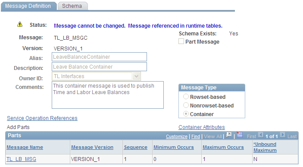Screen dimensions: 303x167
Task: Open Service Operation References link
Action: tap(42, 118)
